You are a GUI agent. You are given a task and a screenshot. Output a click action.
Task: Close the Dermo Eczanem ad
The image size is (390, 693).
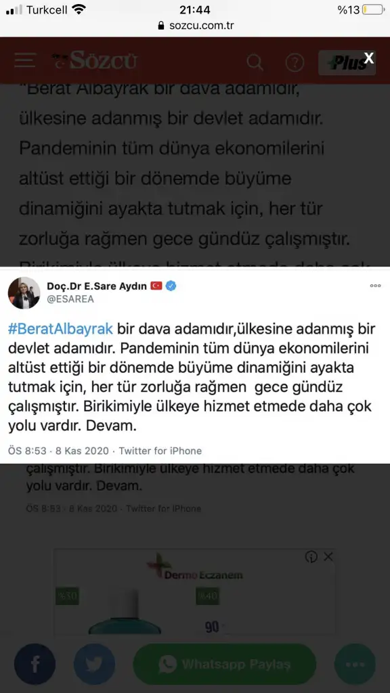[328, 557]
